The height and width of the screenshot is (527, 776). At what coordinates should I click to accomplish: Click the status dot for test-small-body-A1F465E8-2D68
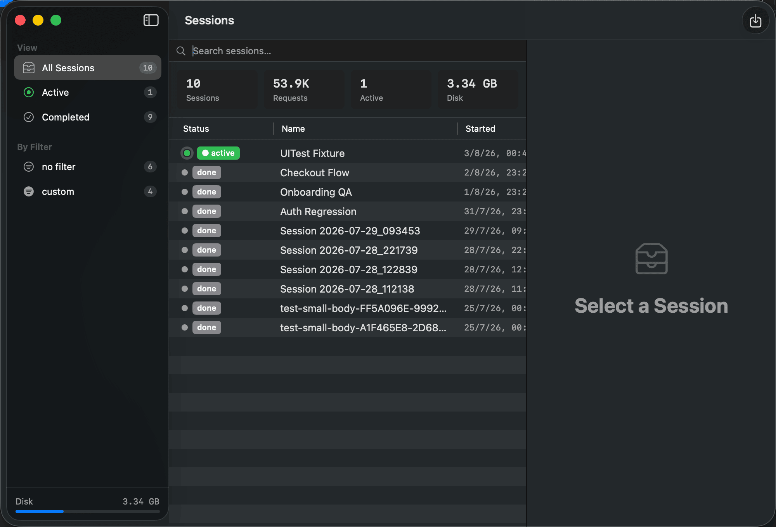[185, 327]
